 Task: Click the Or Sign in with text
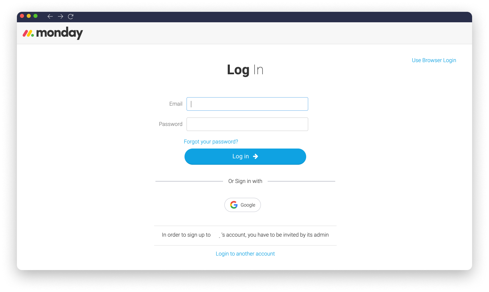tap(245, 181)
